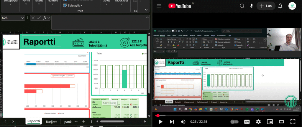The image size is (302, 127).
Task: Click the Luo create button
Action: tap(266, 6)
